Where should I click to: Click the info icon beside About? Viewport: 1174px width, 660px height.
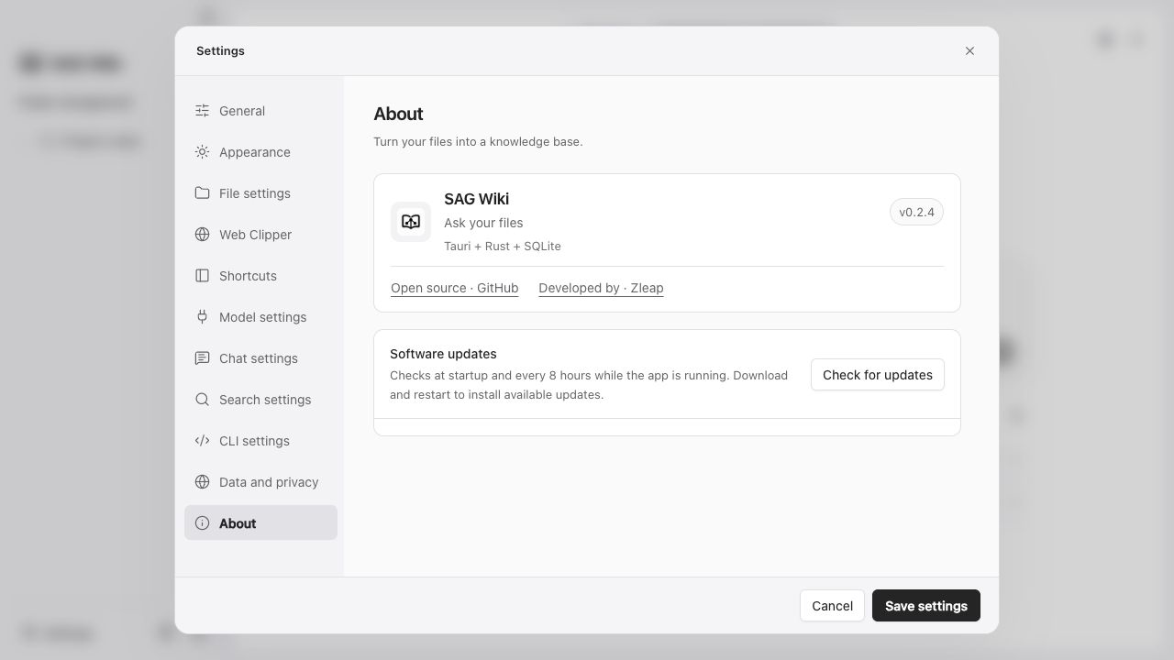(x=202, y=523)
